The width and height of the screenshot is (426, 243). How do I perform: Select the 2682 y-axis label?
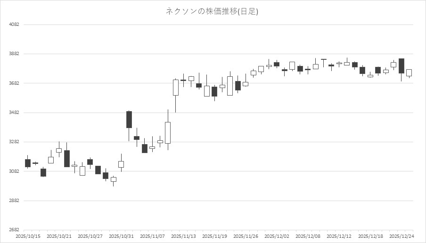tap(14, 230)
